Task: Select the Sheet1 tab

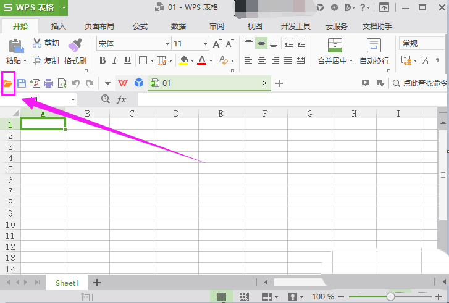Action: (x=67, y=283)
